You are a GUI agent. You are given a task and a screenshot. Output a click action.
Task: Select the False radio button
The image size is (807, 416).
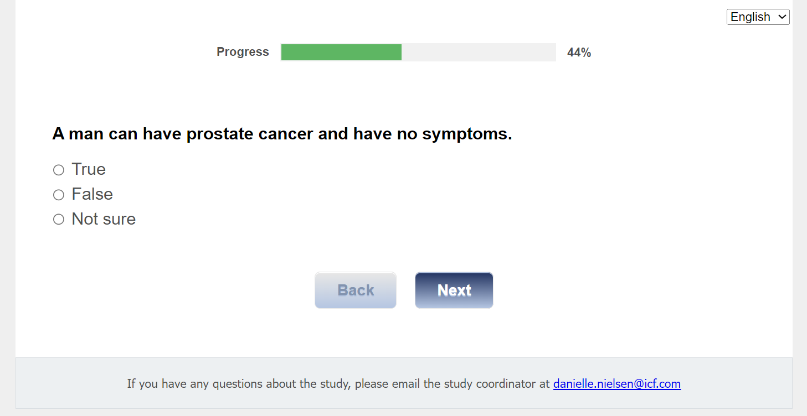tap(59, 195)
